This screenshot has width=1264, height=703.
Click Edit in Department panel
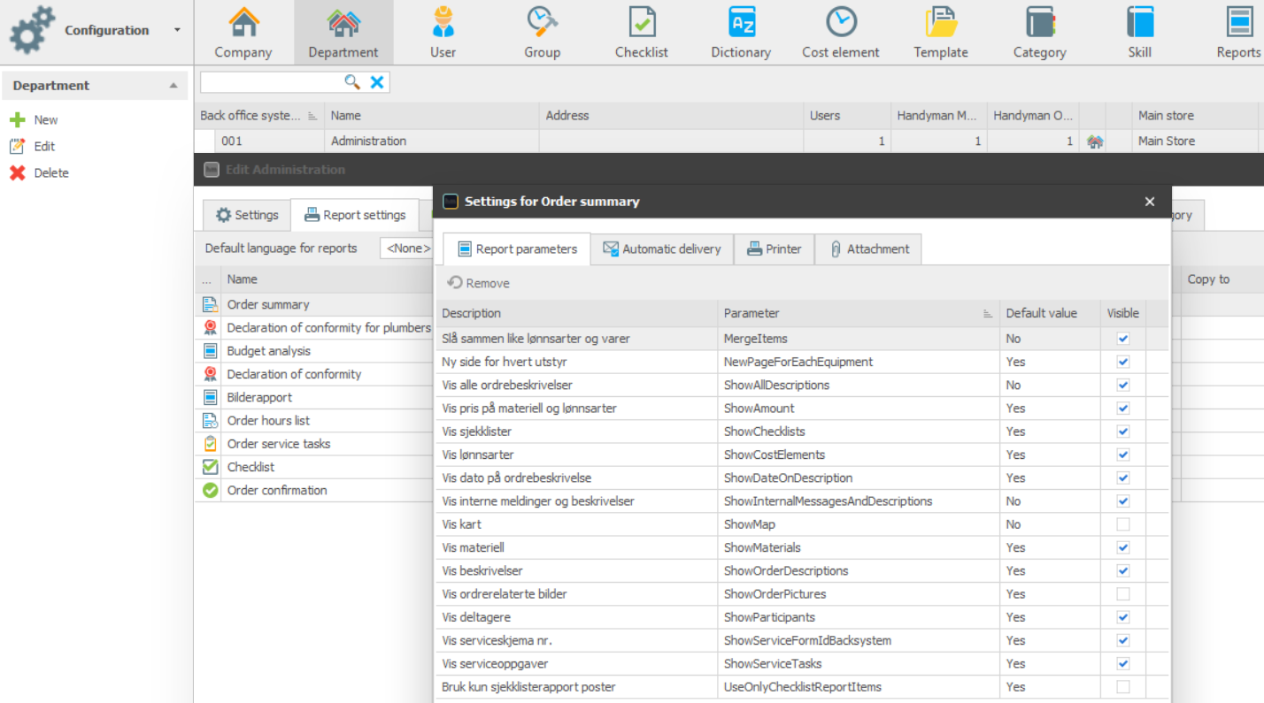point(32,147)
